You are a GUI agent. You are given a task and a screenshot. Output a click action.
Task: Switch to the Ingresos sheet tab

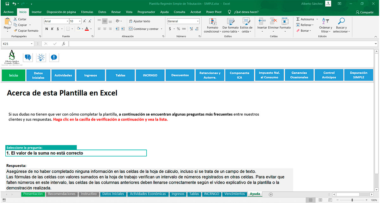pyautogui.click(x=178, y=194)
